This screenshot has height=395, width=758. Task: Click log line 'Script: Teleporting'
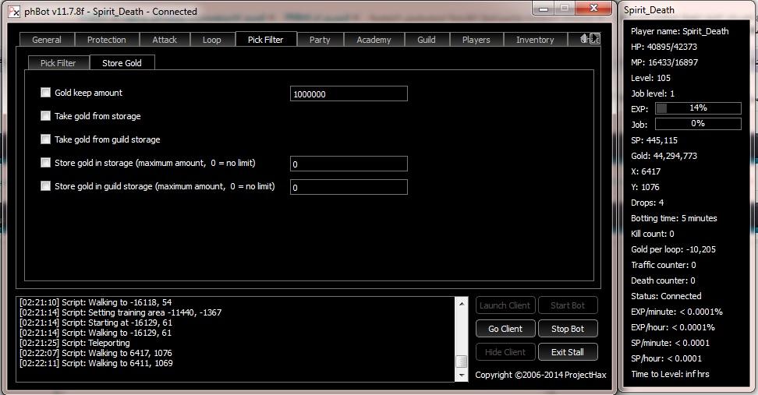74,343
